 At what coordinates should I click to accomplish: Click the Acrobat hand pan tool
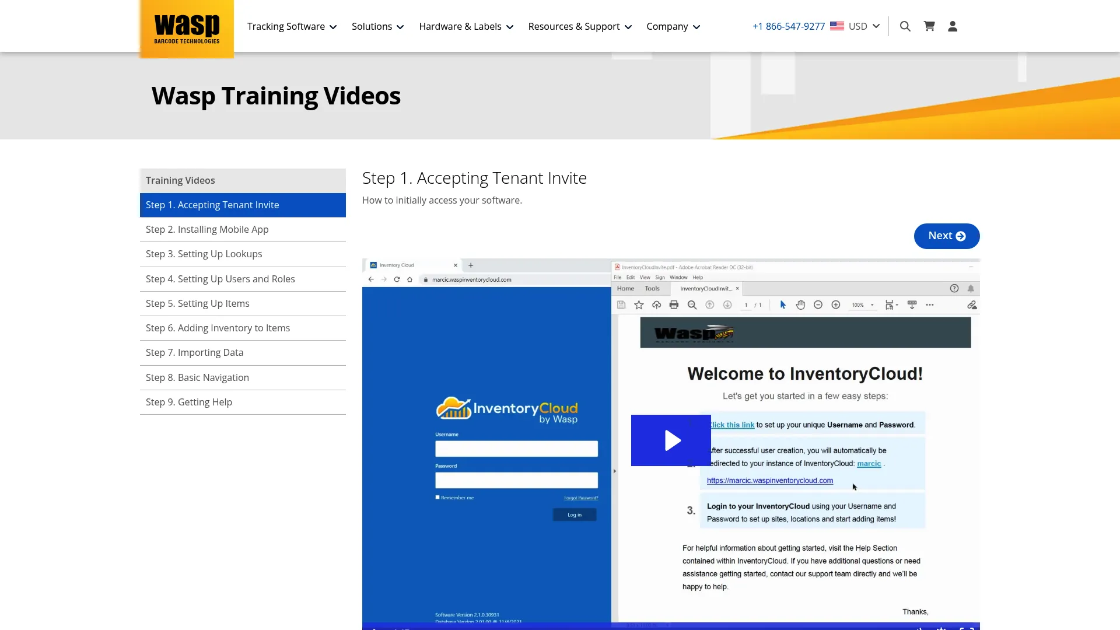[800, 304]
